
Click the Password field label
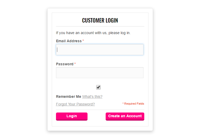point(65,64)
